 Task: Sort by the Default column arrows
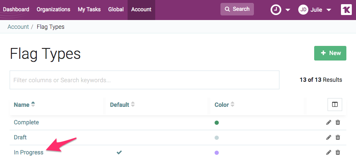(x=133, y=104)
